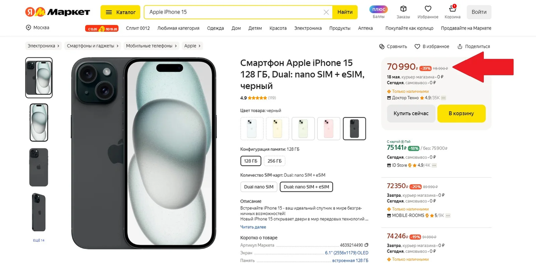Open the Заказы box icon
The width and height of the screenshot is (536, 263).
403,9
